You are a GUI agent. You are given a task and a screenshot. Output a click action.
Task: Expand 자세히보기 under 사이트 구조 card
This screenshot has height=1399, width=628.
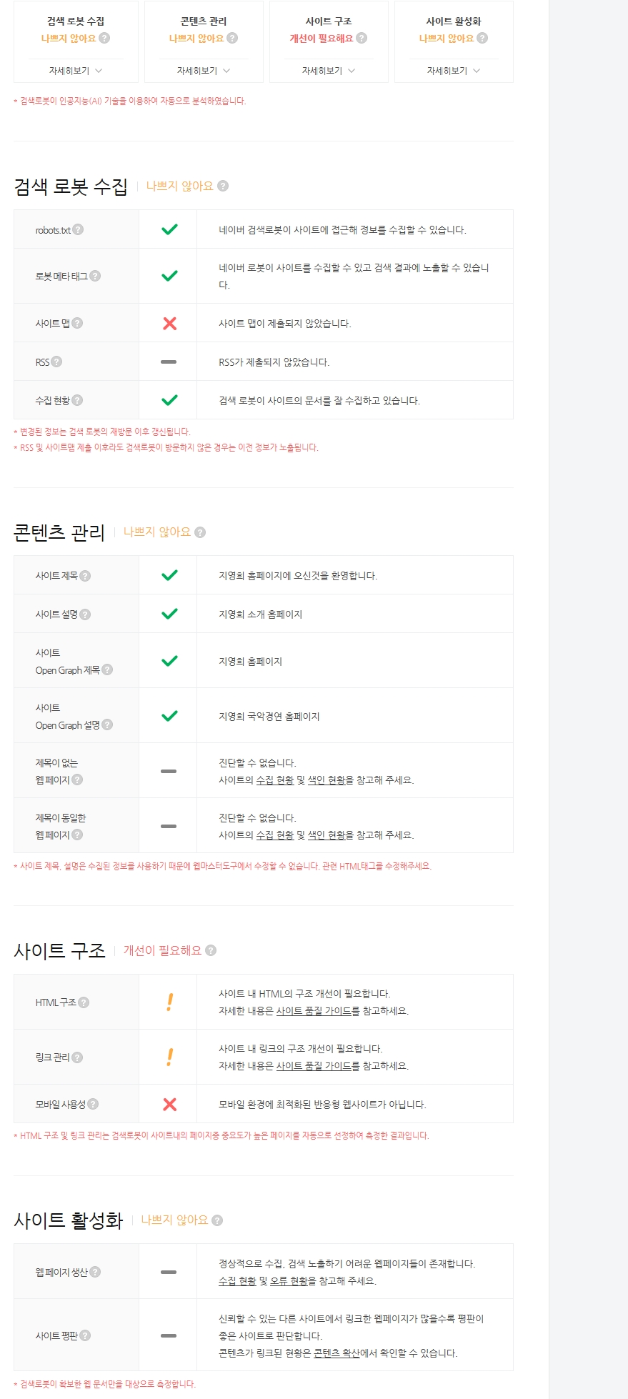click(329, 71)
